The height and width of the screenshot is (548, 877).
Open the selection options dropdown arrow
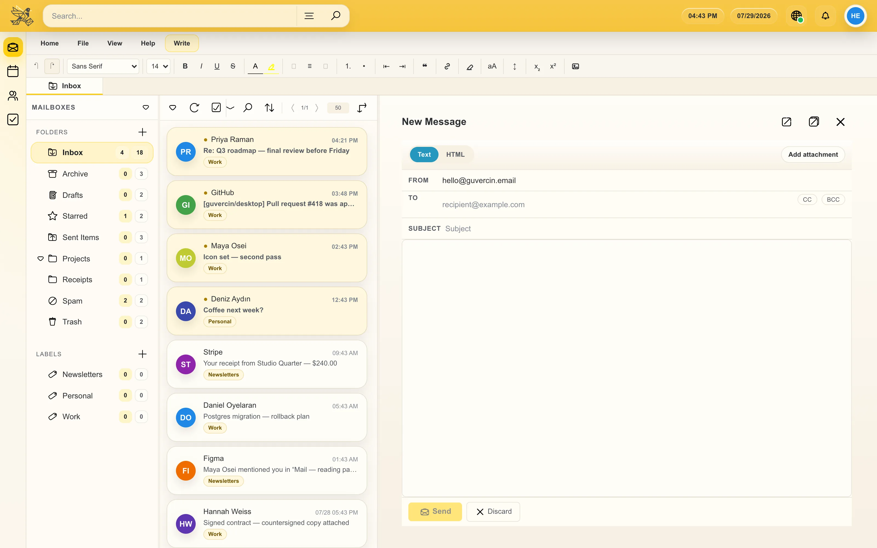tap(230, 108)
